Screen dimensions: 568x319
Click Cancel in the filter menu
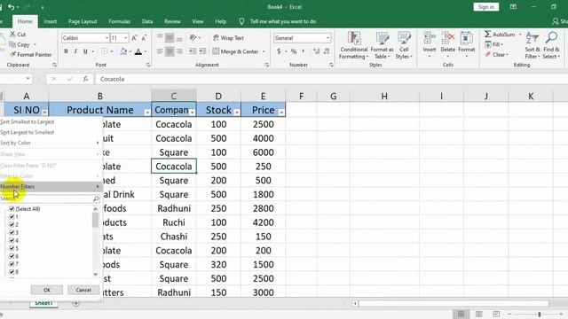pyautogui.click(x=83, y=290)
